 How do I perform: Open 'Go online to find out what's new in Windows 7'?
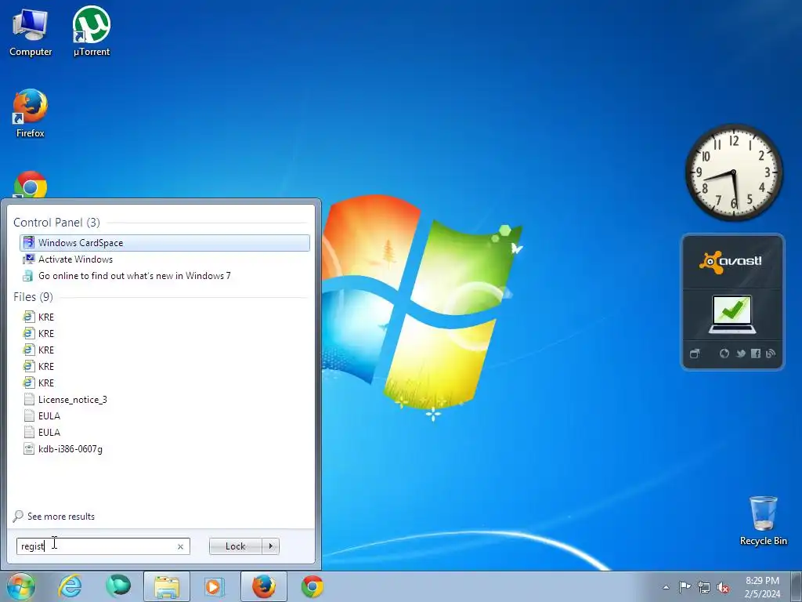pos(164,275)
